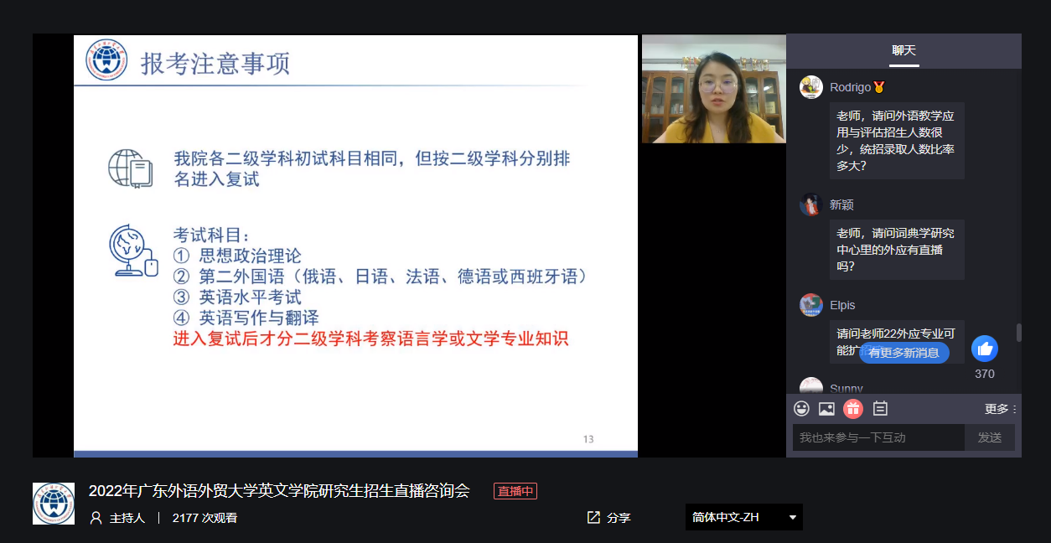Click the chat panel scrollbar
The width and height of the screenshot is (1051, 543).
pyautogui.click(x=1019, y=333)
